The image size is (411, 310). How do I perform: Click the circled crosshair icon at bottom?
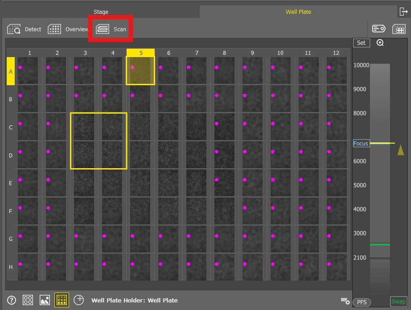tap(79, 300)
